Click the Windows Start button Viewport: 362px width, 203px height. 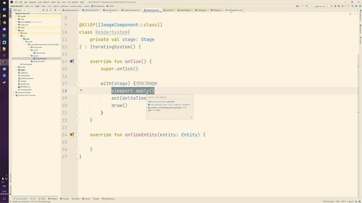(x=4, y=3)
